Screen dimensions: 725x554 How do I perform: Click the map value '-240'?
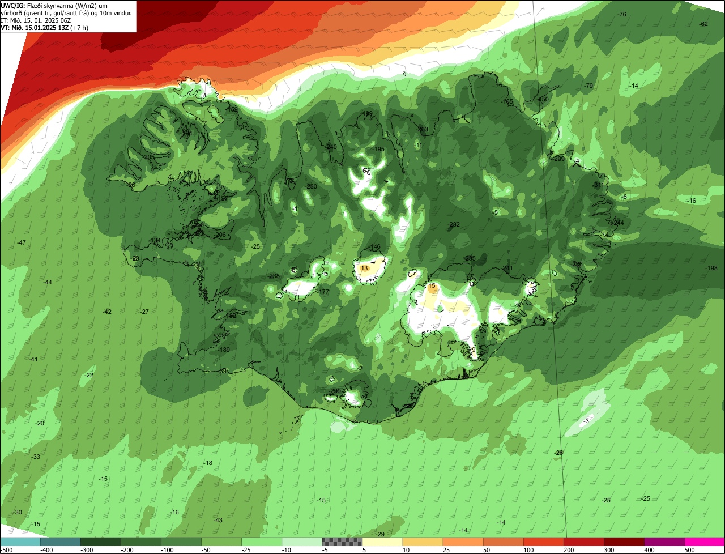(x=331, y=147)
